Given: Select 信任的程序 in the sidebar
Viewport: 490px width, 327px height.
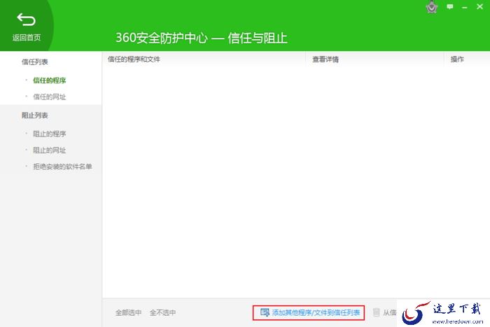Looking at the screenshot, I should [x=50, y=81].
